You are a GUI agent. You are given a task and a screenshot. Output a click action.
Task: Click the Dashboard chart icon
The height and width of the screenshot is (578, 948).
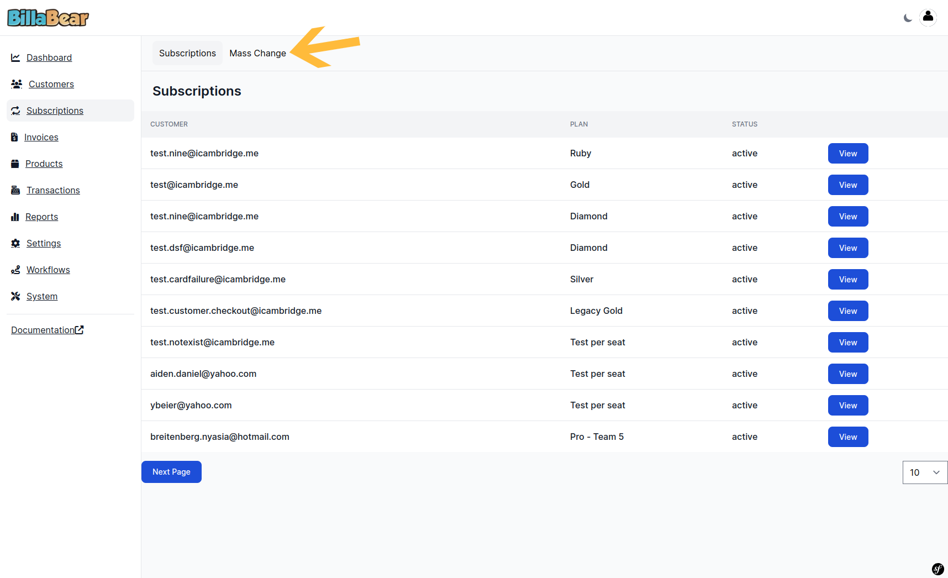tap(15, 57)
